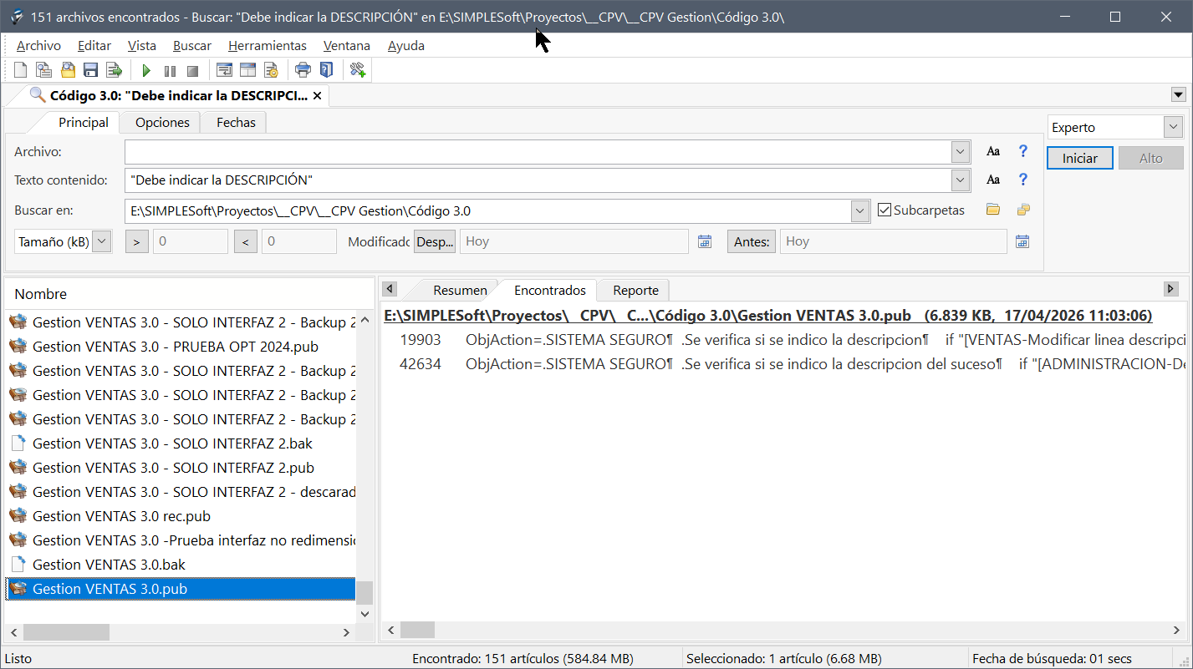The image size is (1193, 669).
Task: Click the tools-with-plus toolbar icon
Action: (358, 70)
